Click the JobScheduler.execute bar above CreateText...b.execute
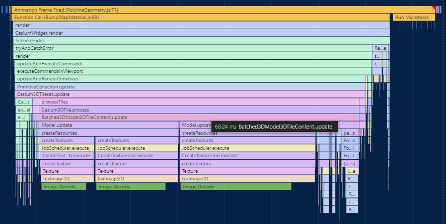 pyautogui.click(x=66, y=148)
